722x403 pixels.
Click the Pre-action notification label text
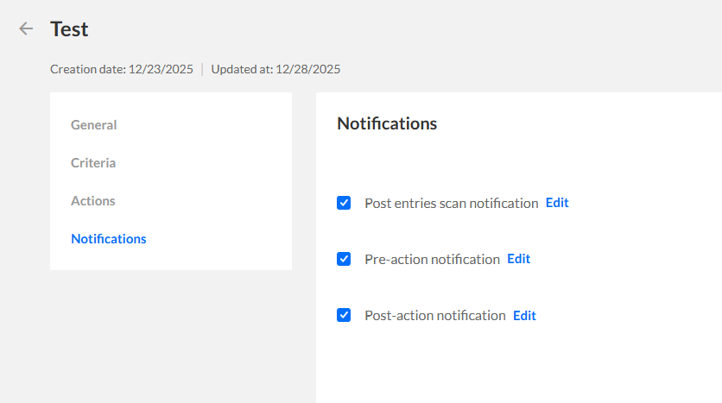[432, 259]
